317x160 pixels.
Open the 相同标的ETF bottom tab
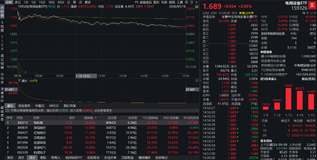(74, 158)
